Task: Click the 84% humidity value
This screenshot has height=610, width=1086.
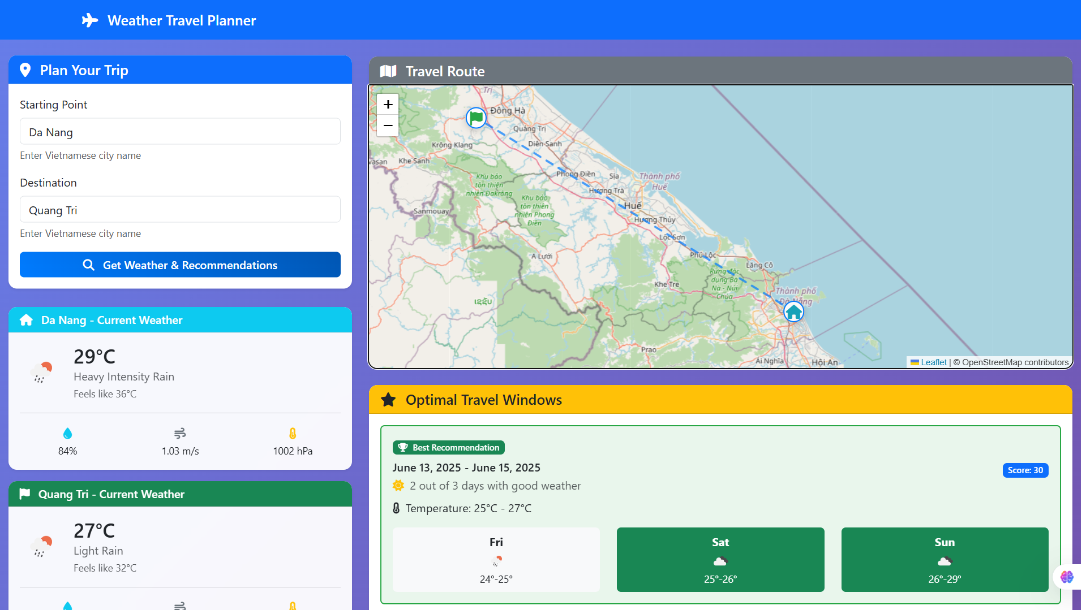Action: click(67, 451)
